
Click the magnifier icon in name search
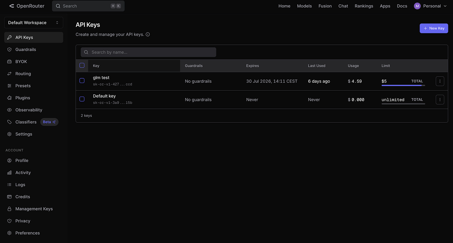(x=86, y=52)
